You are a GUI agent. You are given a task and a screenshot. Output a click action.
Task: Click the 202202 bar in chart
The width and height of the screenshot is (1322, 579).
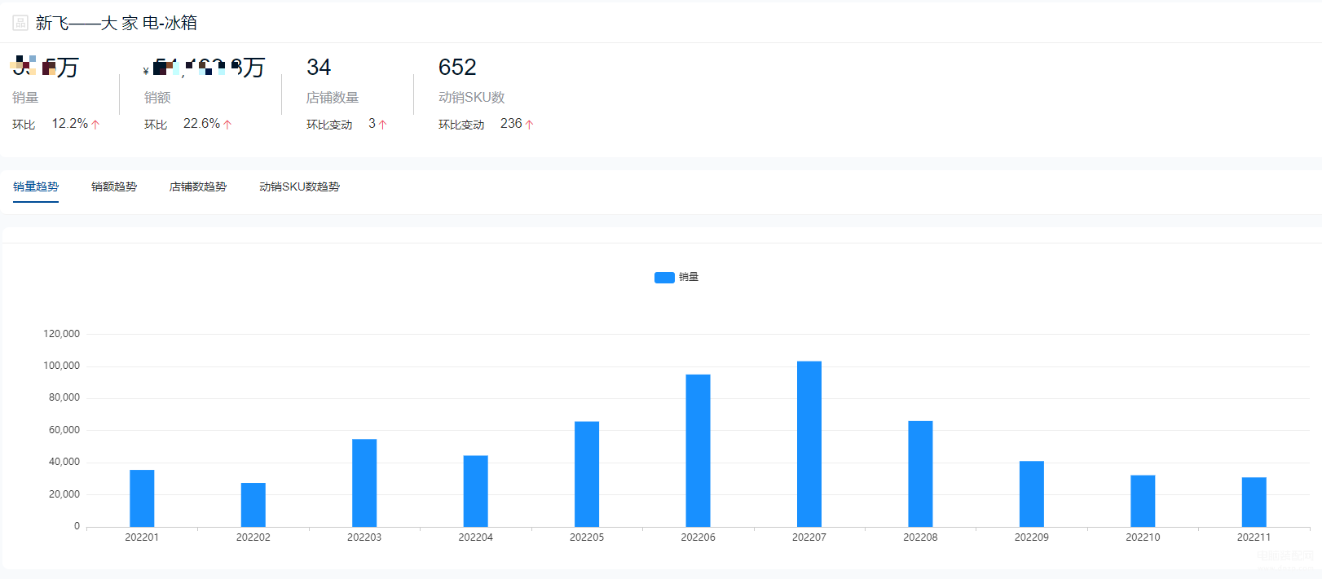(x=253, y=505)
